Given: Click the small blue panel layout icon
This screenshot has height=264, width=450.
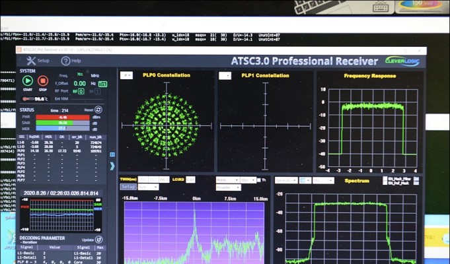Looking at the screenshot, I should [x=112, y=154].
